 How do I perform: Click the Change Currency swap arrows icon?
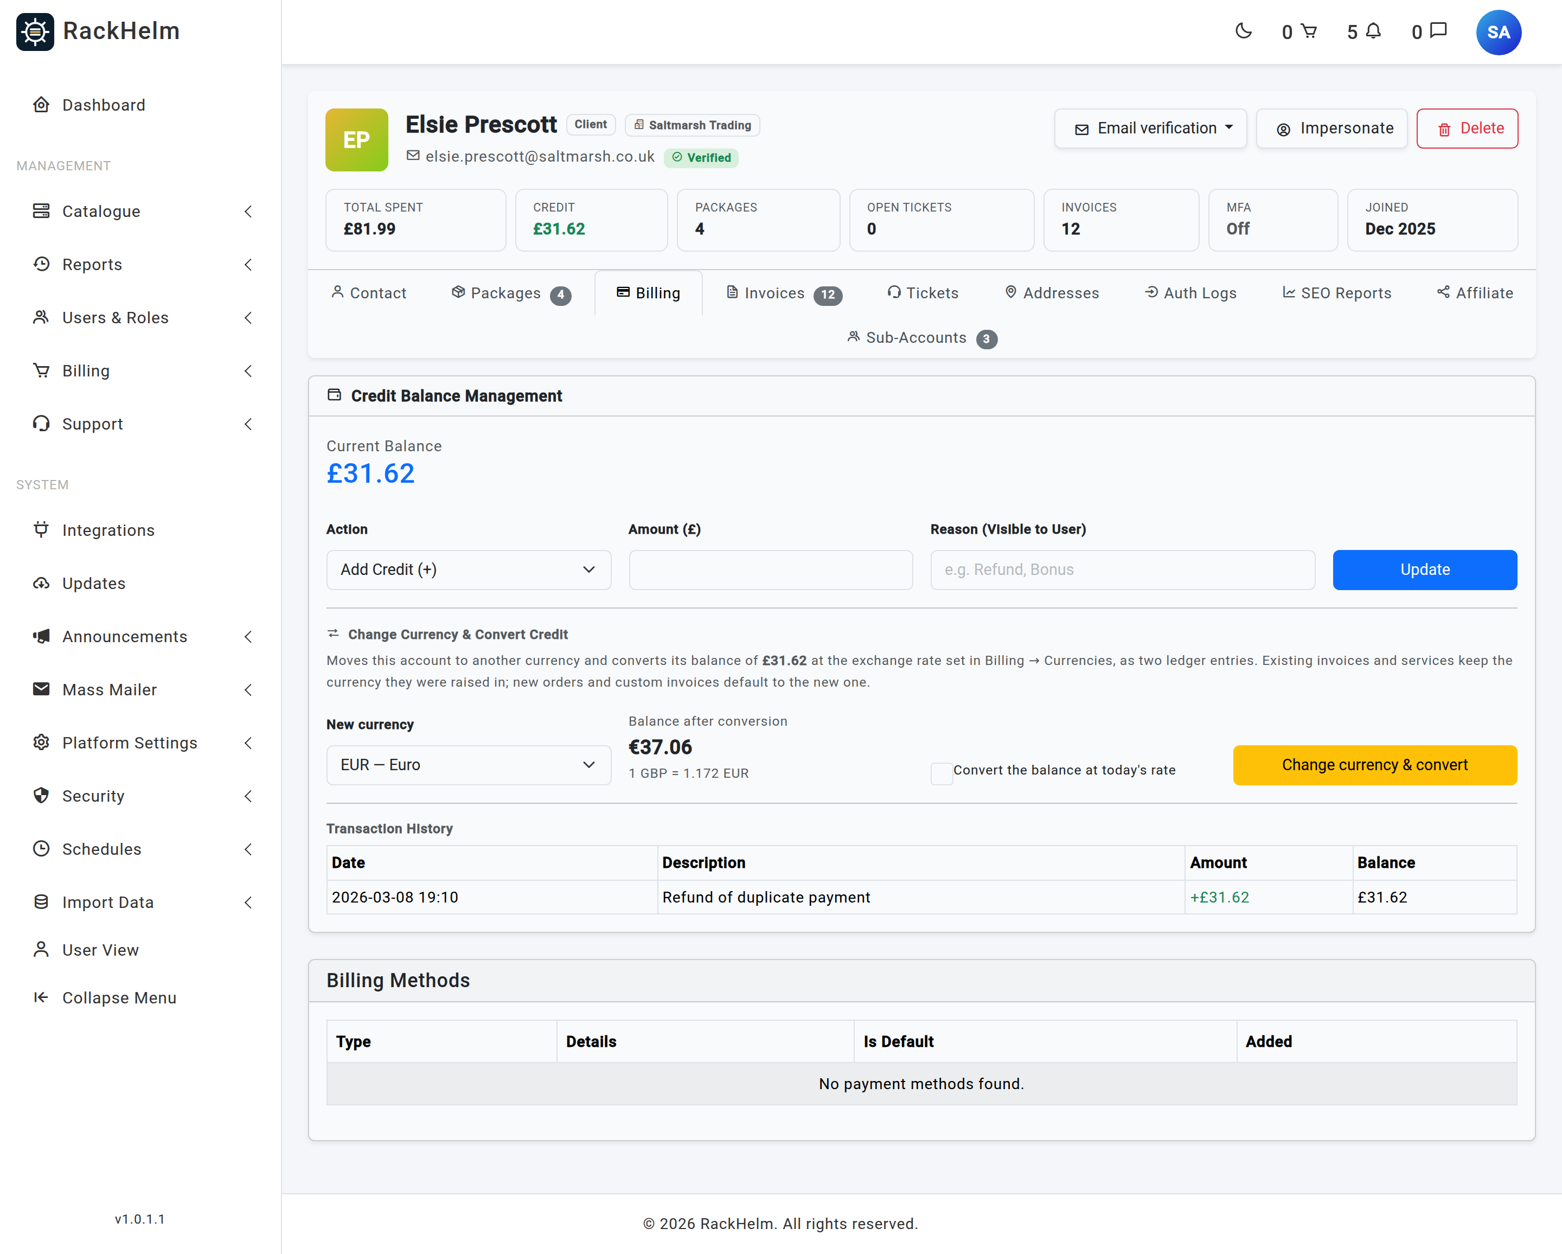333,633
